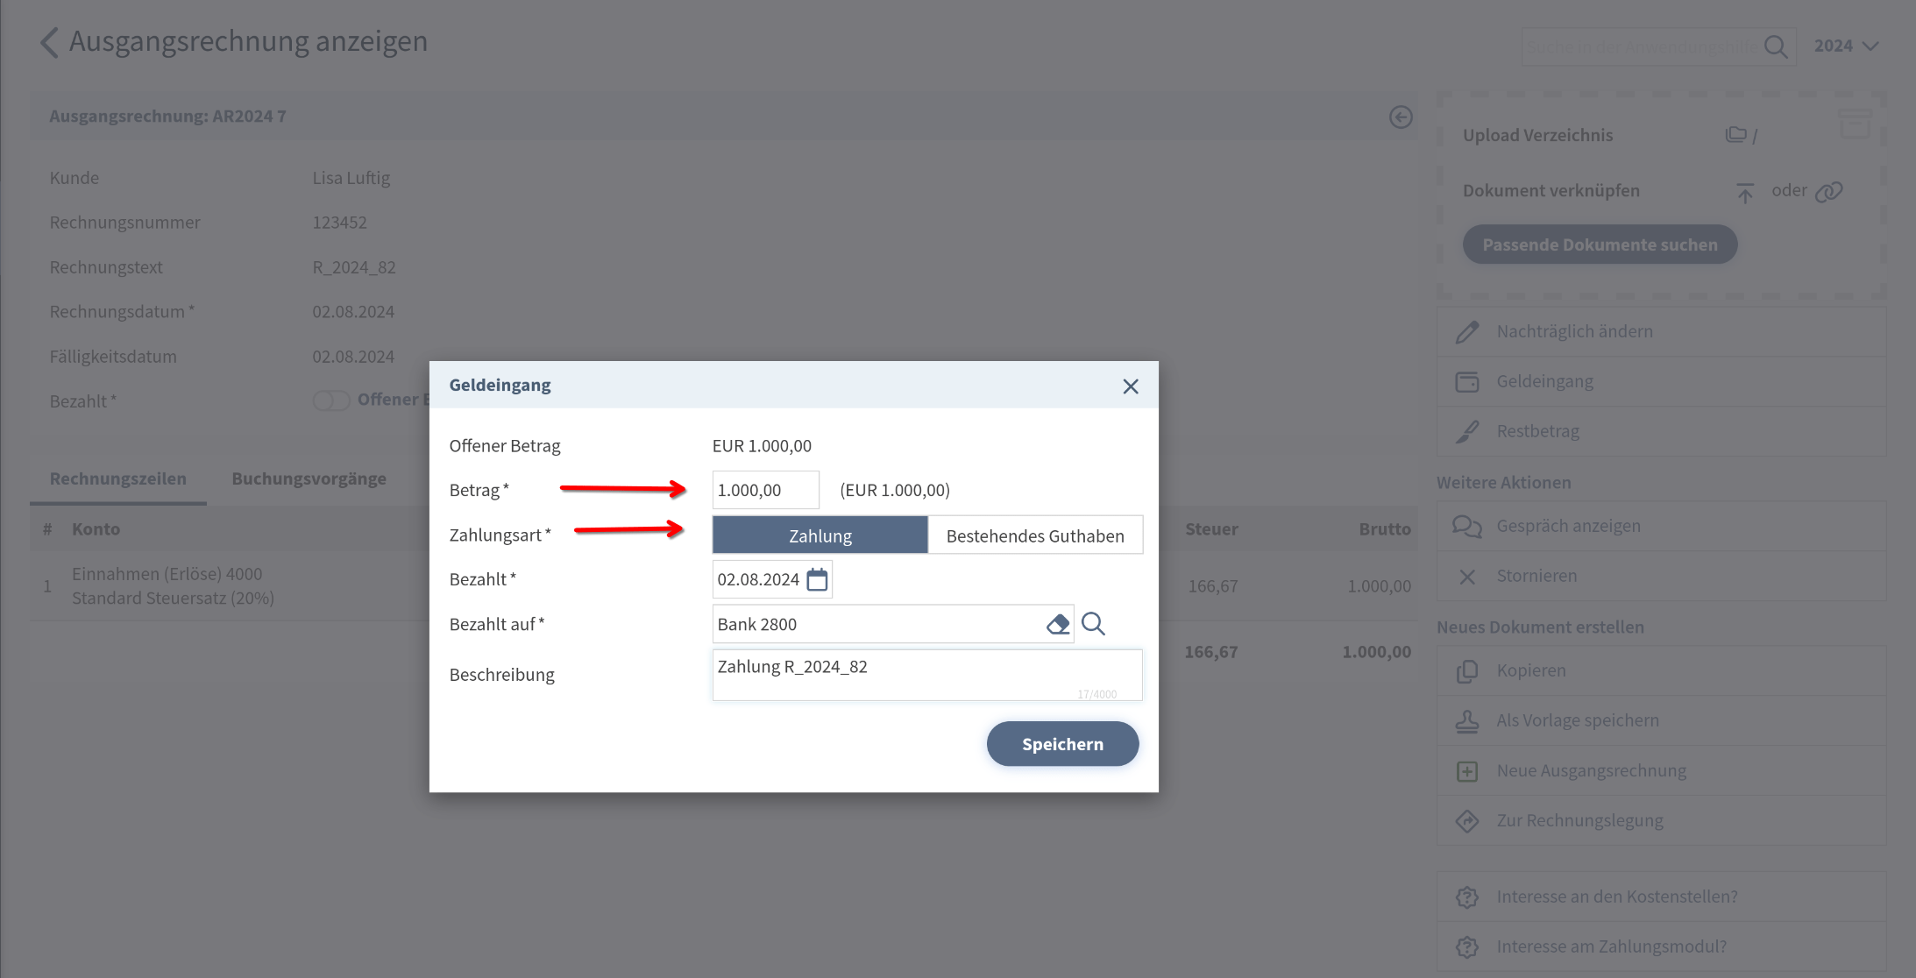Click into the Beschreibung text area
This screenshot has width=1916, height=978.
pos(926,674)
